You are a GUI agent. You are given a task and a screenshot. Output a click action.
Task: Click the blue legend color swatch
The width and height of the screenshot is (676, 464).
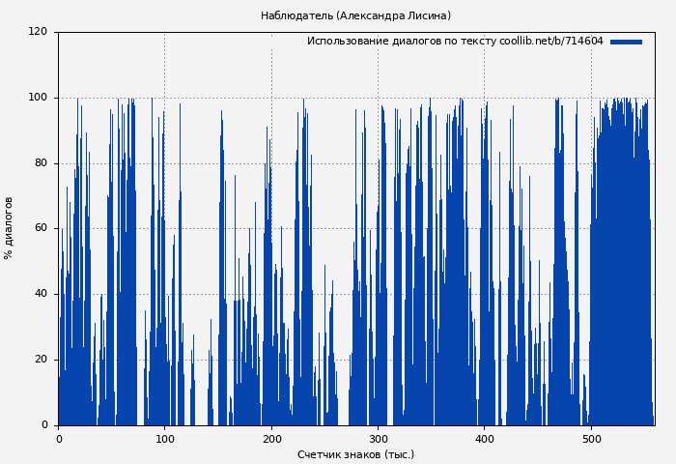coord(626,42)
